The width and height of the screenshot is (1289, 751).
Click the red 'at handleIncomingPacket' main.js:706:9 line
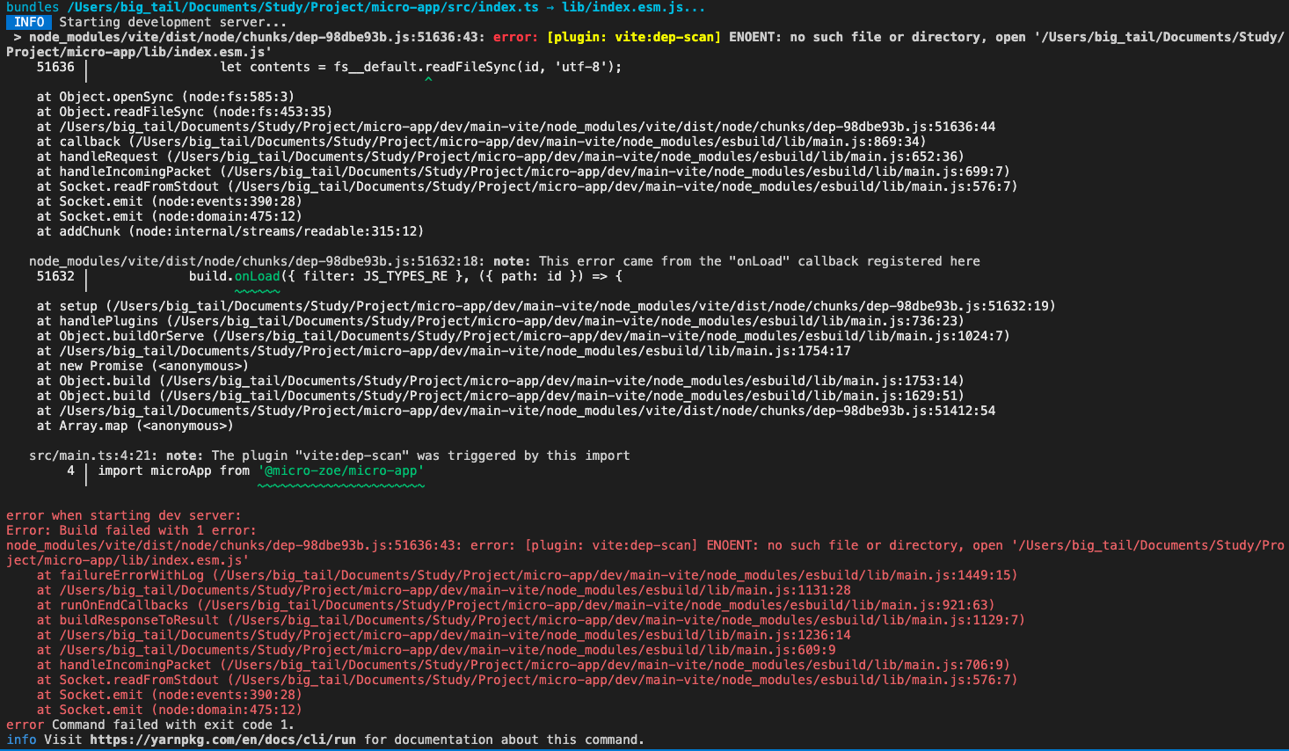tap(523, 665)
